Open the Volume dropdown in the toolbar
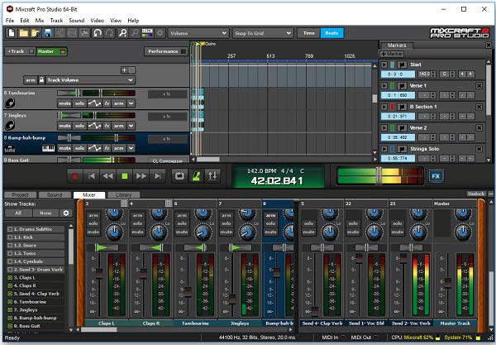 click(x=198, y=33)
